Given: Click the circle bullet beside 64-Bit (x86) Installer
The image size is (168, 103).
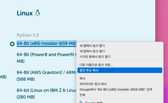Looking at the screenshot, I should tap(12, 44).
